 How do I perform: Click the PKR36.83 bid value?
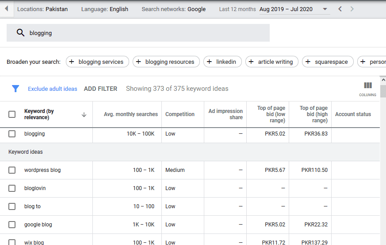(x=316, y=134)
